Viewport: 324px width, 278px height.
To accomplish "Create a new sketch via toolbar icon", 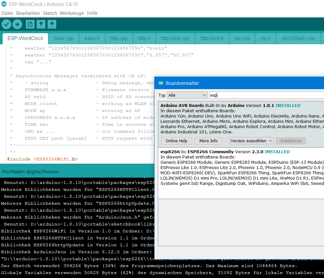I will 30,24.
